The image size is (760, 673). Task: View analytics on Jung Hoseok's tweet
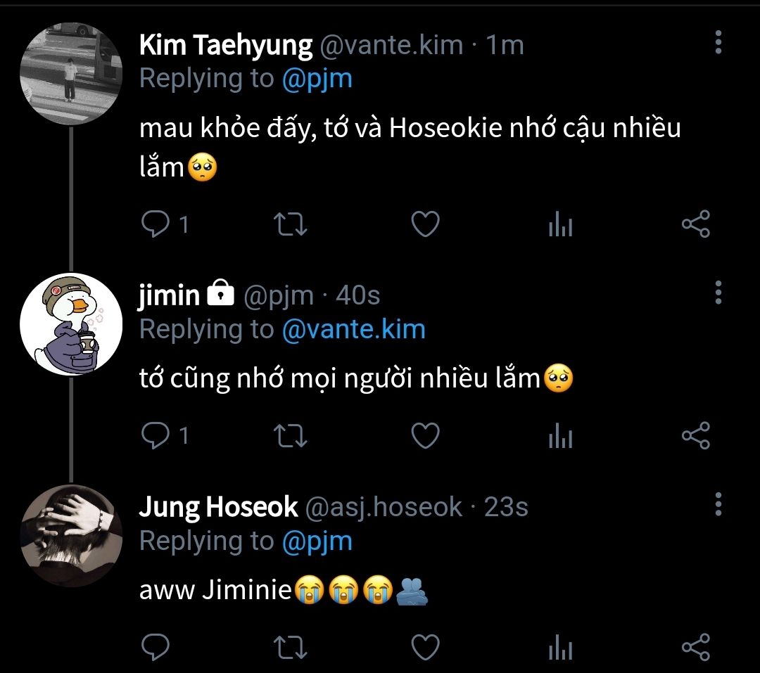coord(560,647)
